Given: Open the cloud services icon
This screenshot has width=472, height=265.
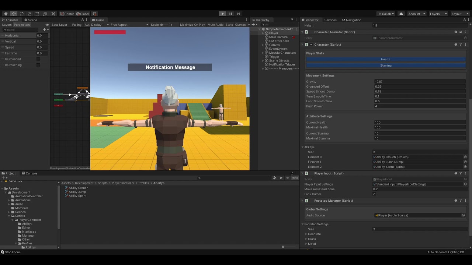Looking at the screenshot, I should pyautogui.click(x=401, y=14).
